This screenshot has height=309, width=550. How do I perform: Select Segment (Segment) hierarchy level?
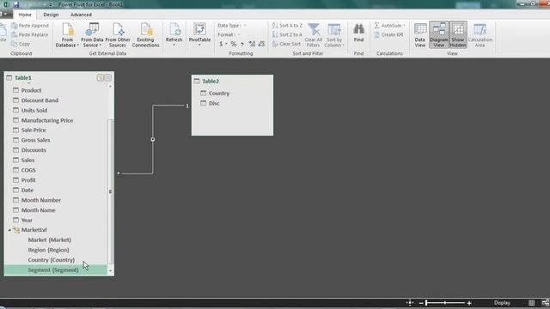[55, 270]
